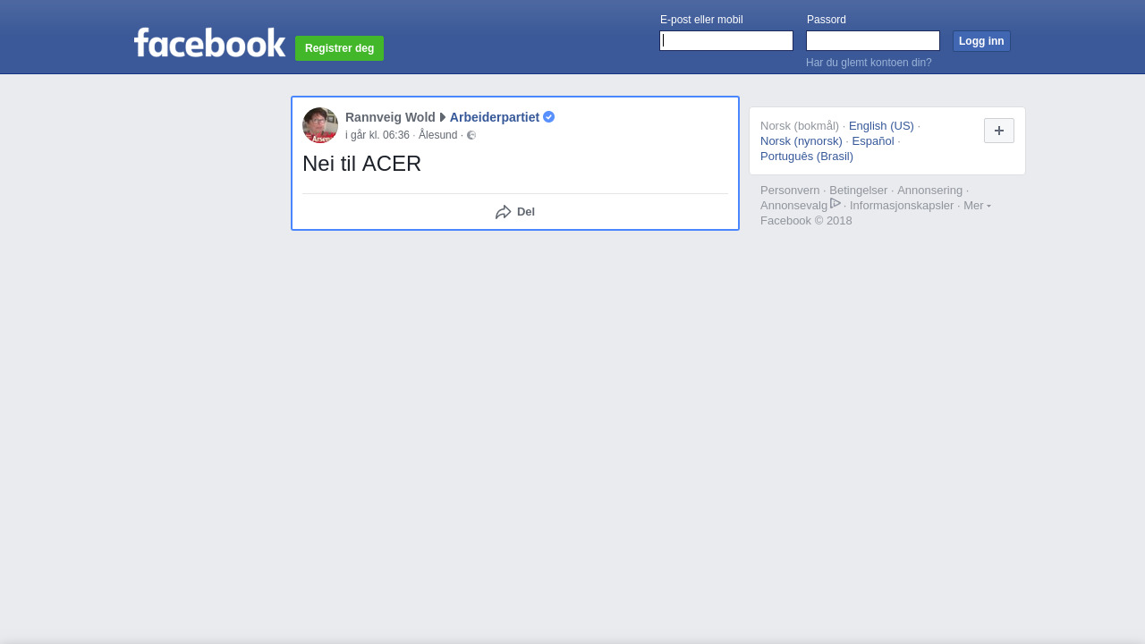This screenshot has height=644, width=1145.
Task: Open the Personvern footer link
Action: point(790,191)
